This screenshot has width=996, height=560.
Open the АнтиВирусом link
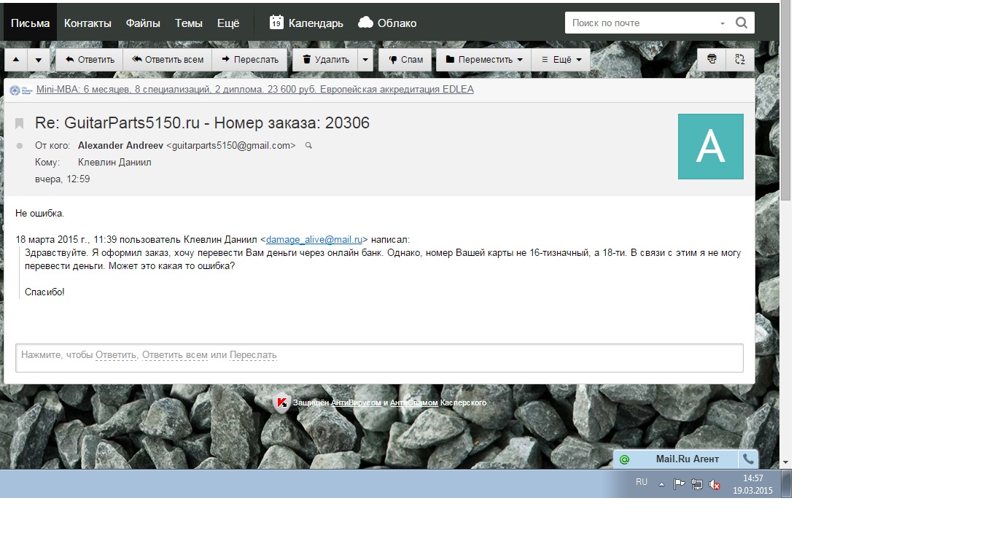(356, 402)
